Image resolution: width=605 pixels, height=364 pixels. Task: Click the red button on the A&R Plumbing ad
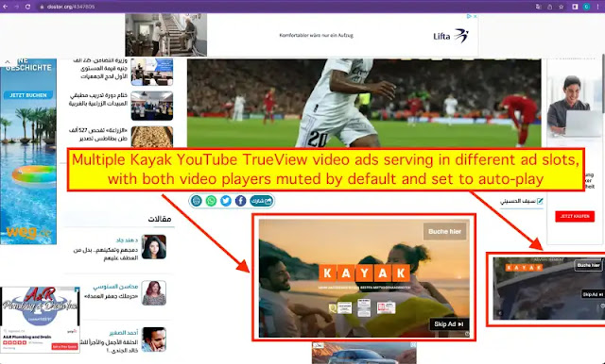(65, 347)
